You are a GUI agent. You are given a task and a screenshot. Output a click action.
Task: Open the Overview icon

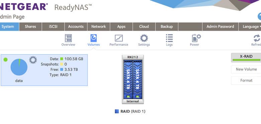[x=68, y=38]
